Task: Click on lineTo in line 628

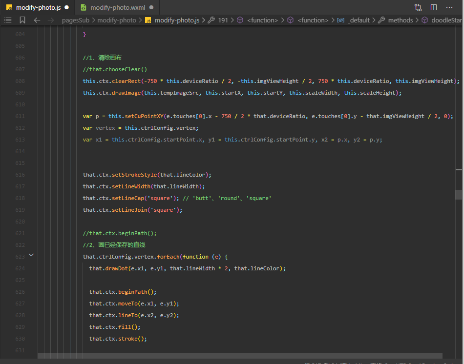Action: (128, 315)
